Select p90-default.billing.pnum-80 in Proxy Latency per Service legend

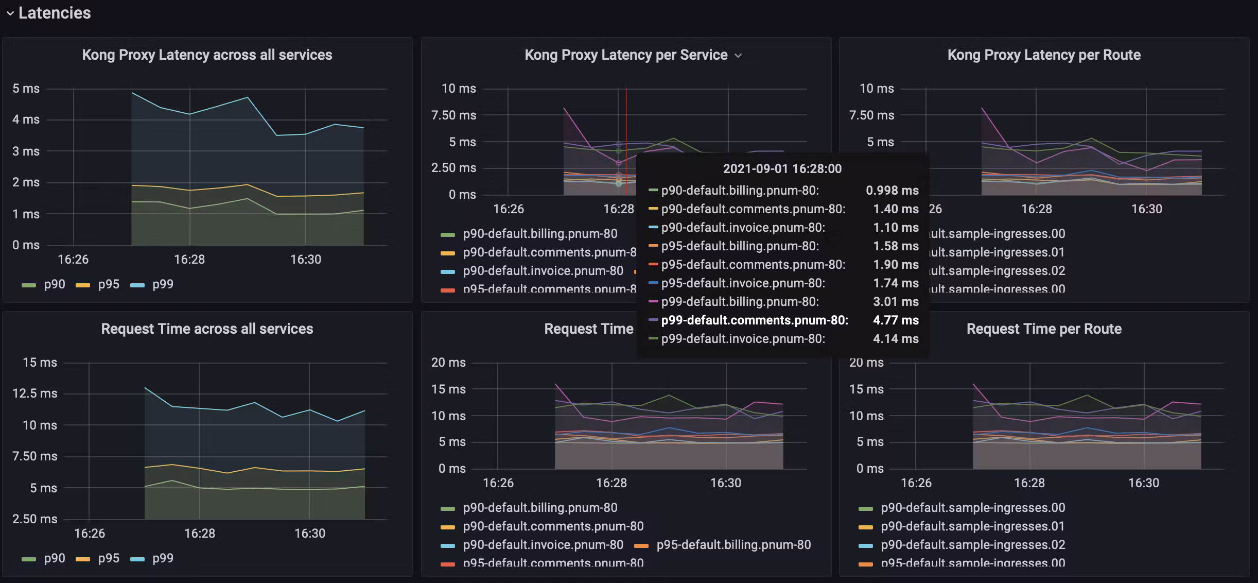(539, 234)
